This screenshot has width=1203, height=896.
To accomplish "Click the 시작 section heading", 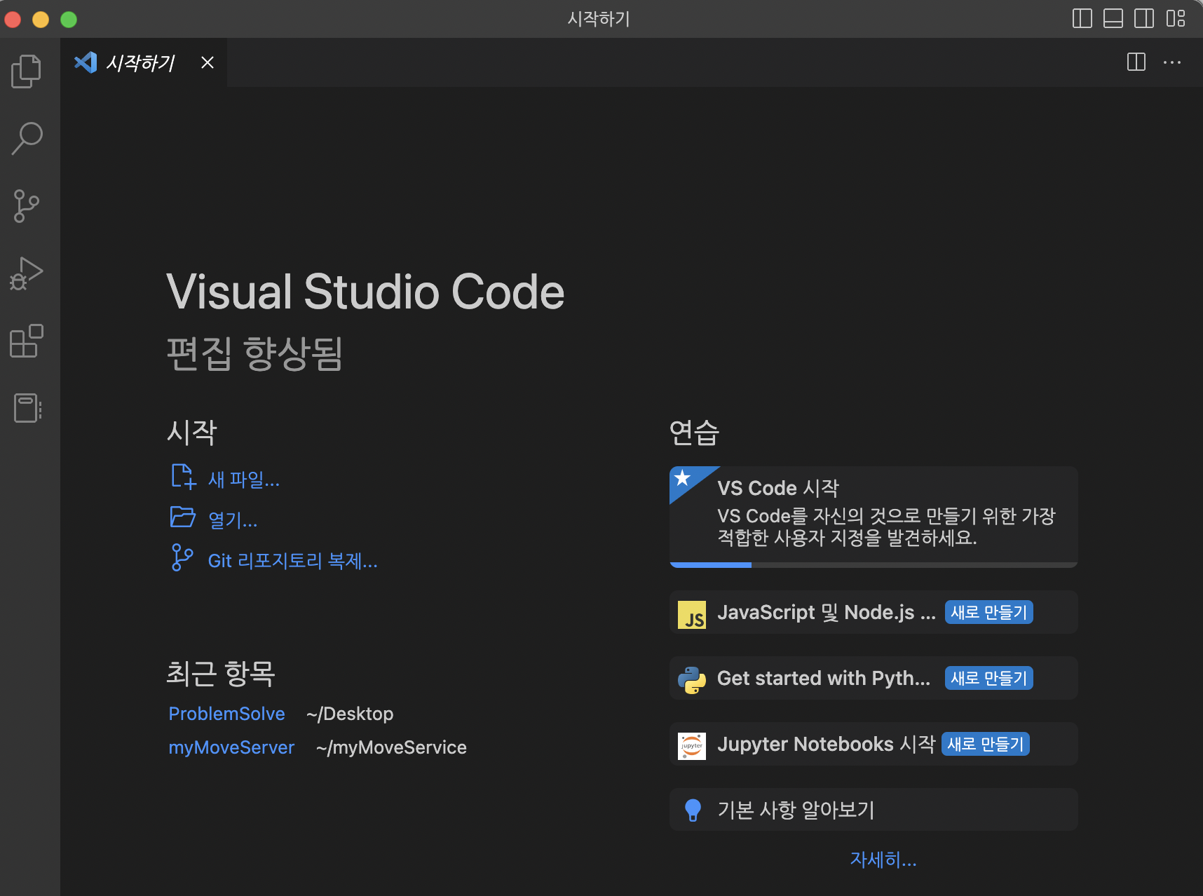I will coord(192,432).
